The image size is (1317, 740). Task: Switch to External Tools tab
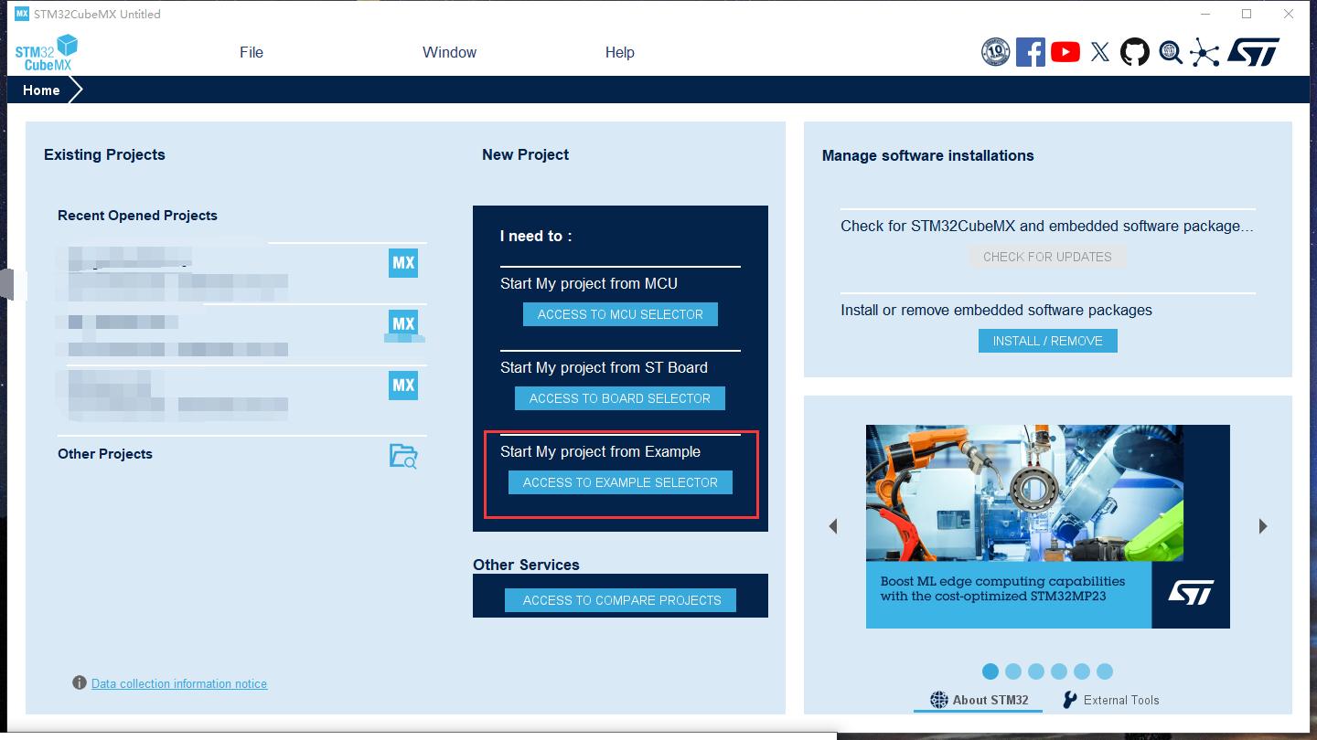tap(1110, 700)
